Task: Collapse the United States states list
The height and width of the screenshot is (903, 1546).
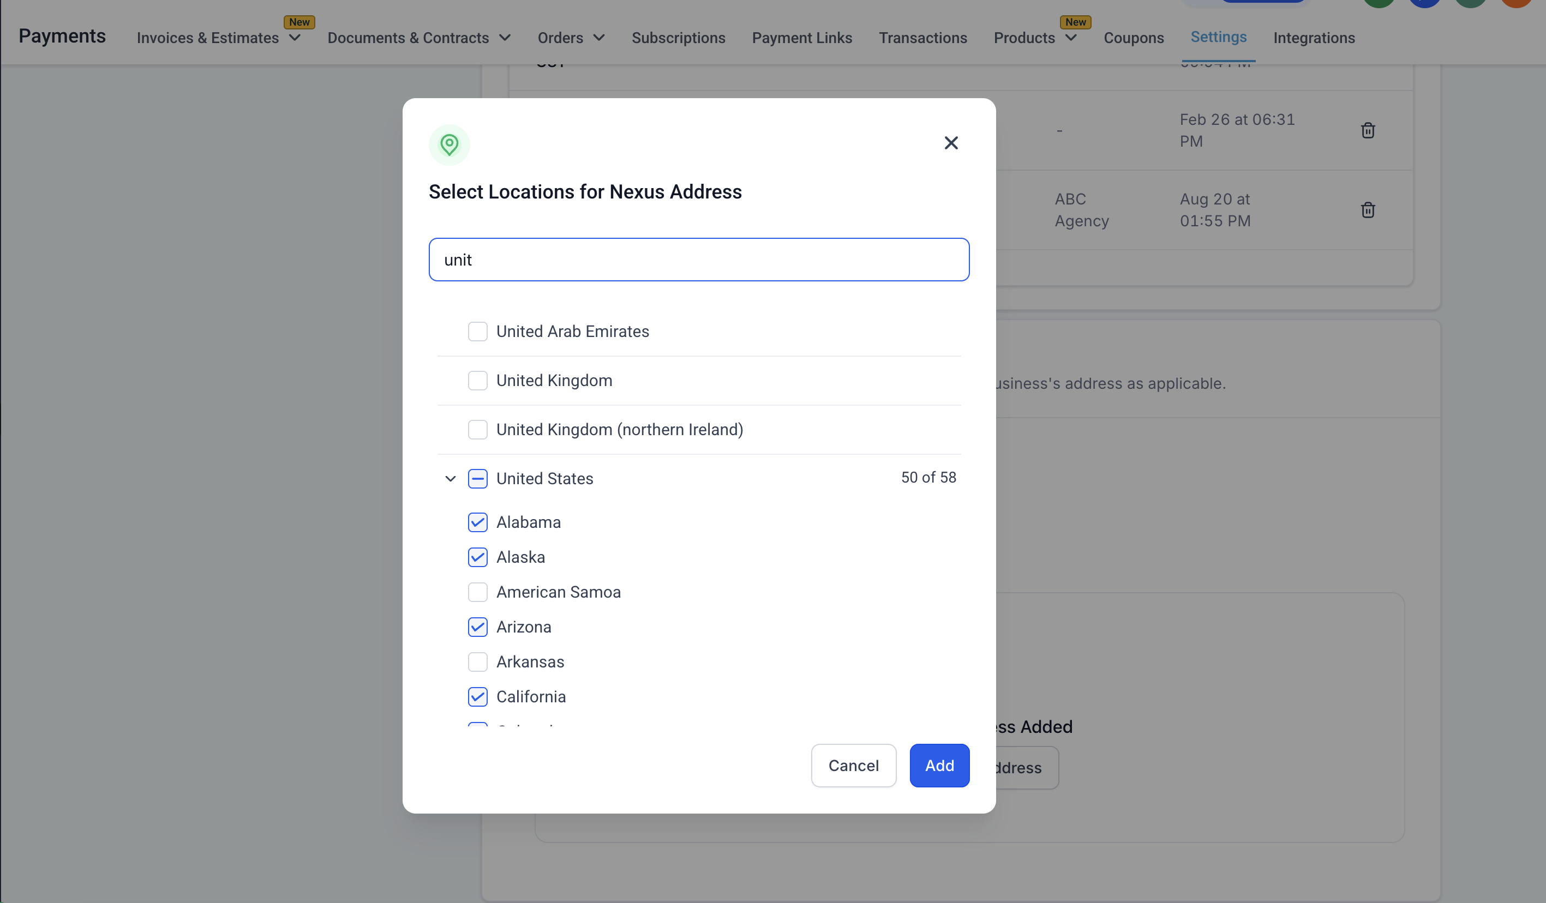Action: point(450,479)
